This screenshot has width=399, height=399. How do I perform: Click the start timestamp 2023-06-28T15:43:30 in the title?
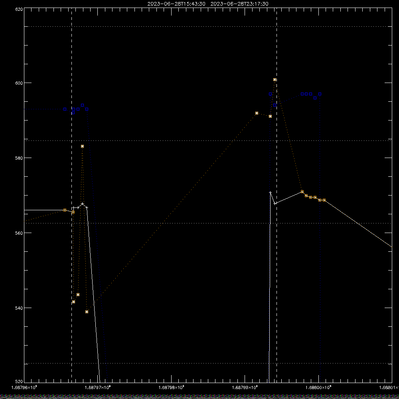pos(176,4)
